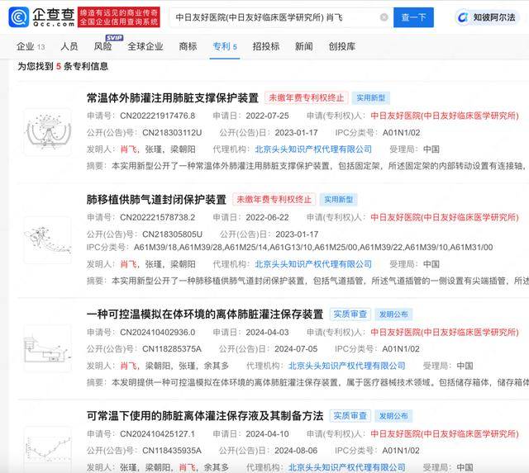The height and width of the screenshot is (473, 529).
Task: Switch to the 风险 tab
Action: click(x=103, y=46)
